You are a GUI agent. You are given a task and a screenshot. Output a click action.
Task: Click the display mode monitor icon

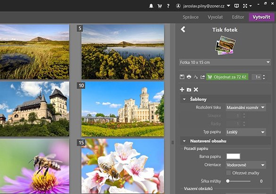pyautogui.click(x=236, y=6)
